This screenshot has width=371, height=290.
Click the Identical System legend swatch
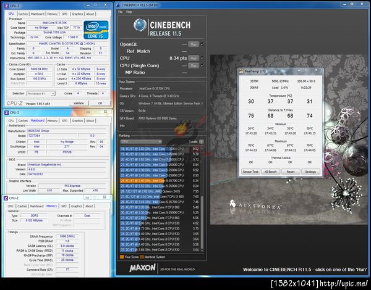(142, 257)
